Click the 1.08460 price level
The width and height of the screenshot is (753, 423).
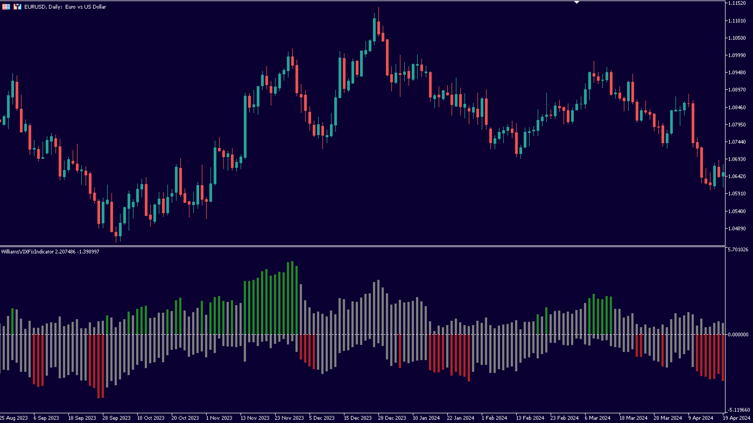[736, 107]
